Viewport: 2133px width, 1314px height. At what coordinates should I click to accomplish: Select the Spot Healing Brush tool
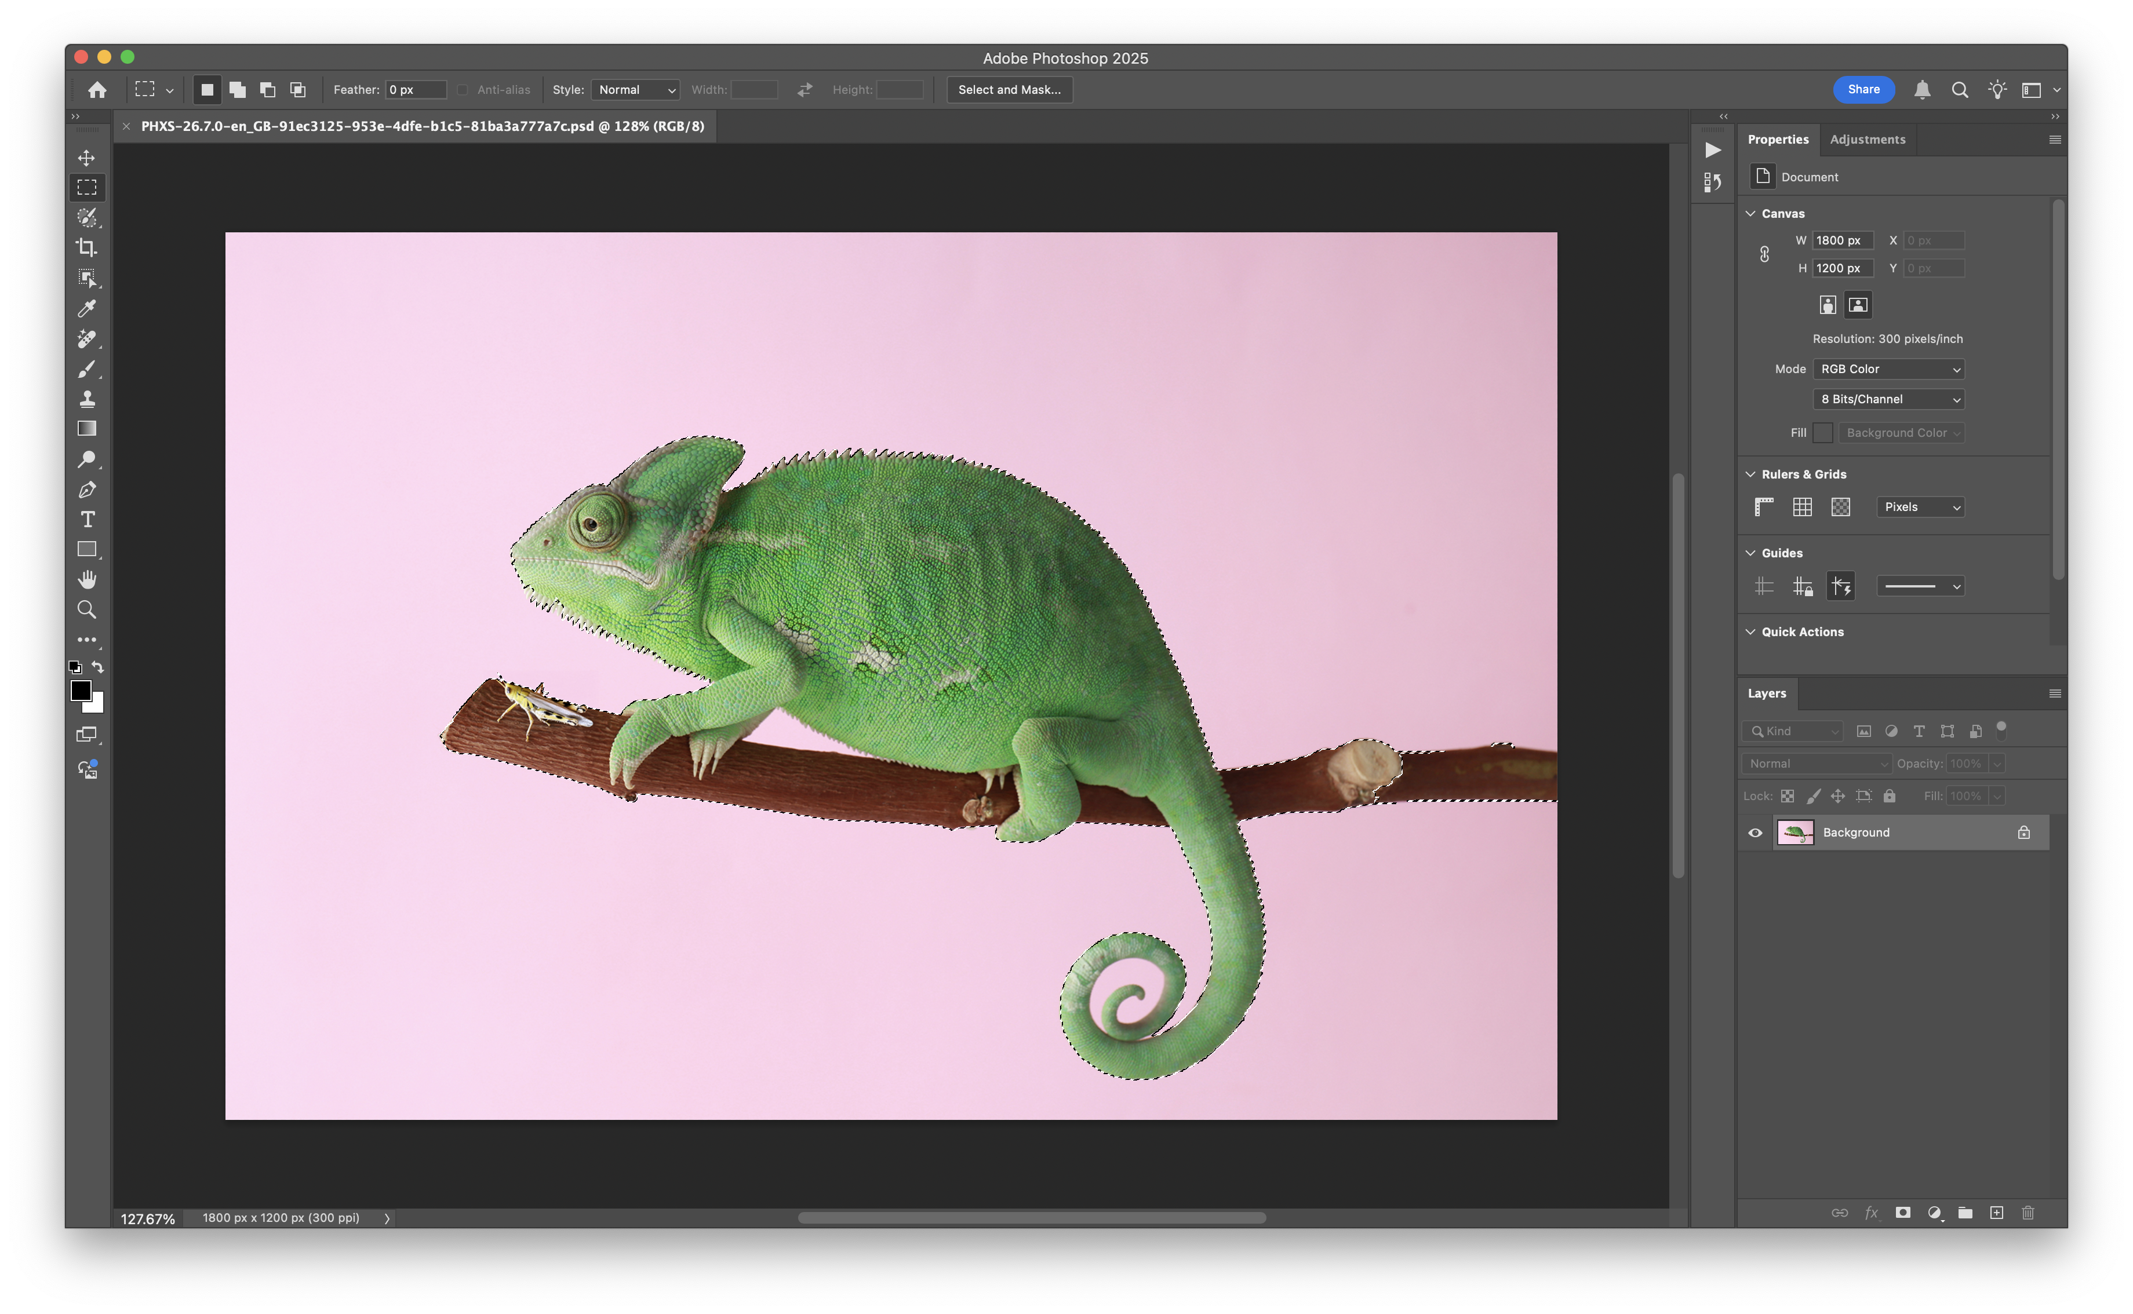coord(87,339)
